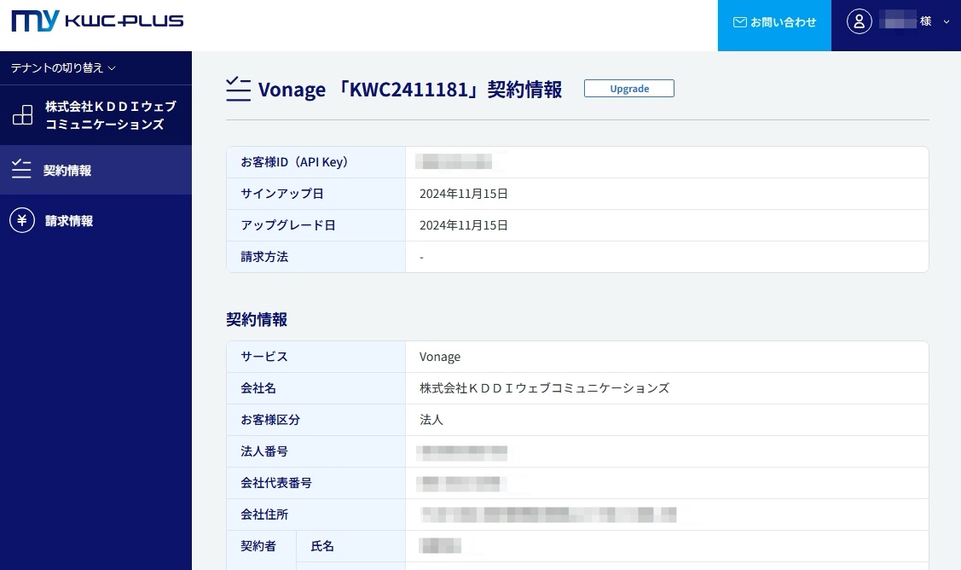The width and height of the screenshot is (961, 570).
Task: Click the 会社住所 label
Action: 264,515
